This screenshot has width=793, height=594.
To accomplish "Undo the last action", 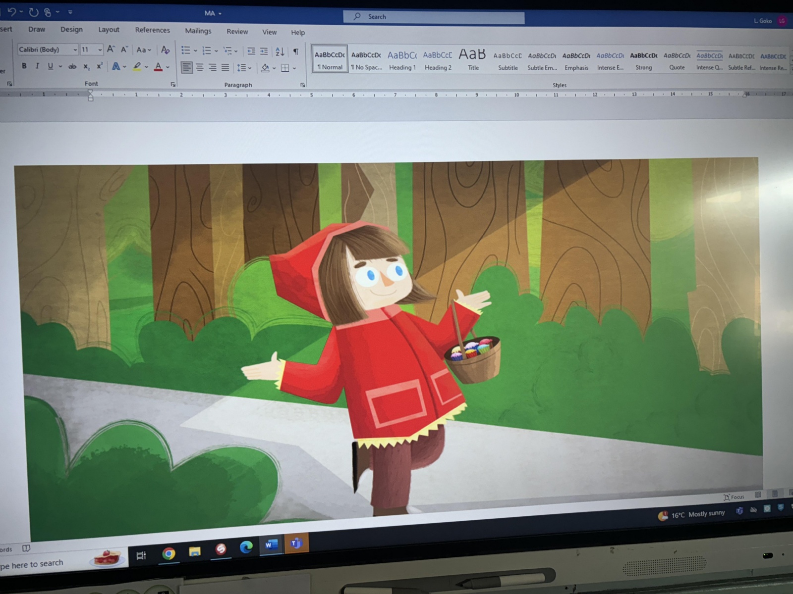I will coord(12,11).
